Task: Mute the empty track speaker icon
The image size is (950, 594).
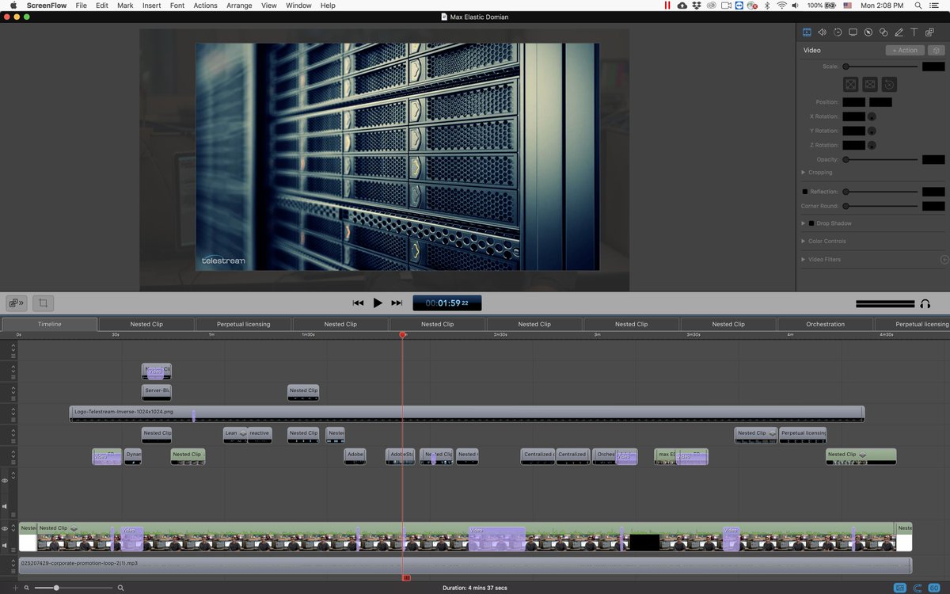Action: coord(5,506)
